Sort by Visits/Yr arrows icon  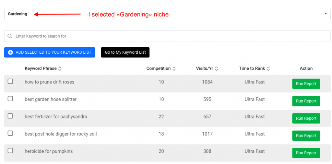point(216,69)
